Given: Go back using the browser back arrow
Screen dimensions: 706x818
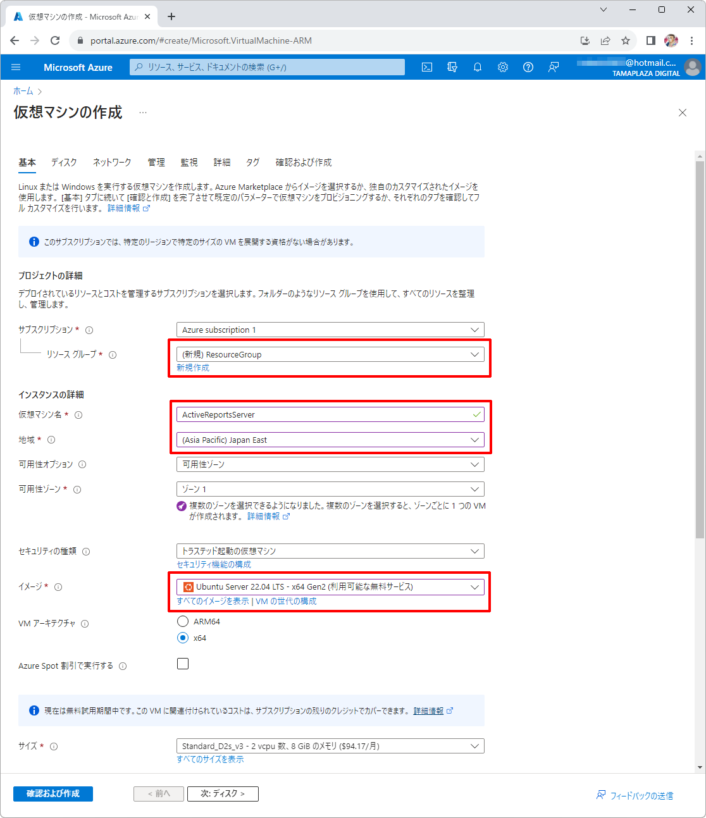Looking at the screenshot, I should pos(15,40).
